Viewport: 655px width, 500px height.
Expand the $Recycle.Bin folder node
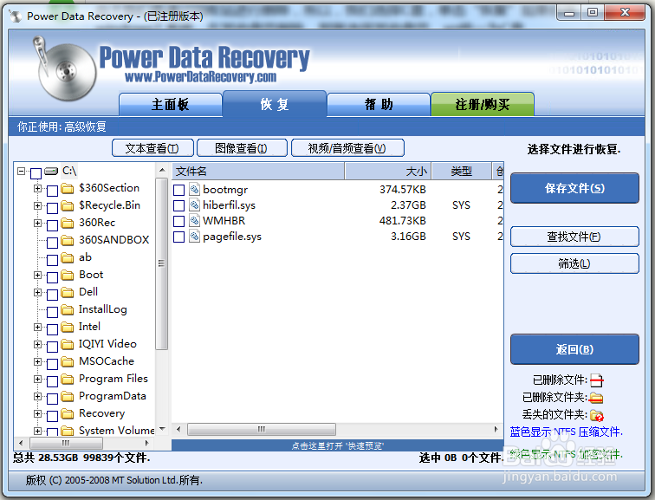pos(37,205)
